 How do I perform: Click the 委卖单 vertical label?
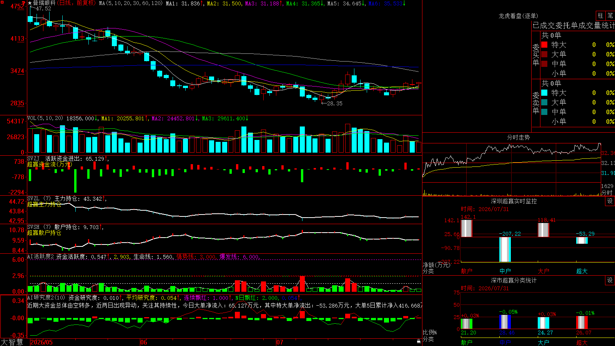[536, 103]
